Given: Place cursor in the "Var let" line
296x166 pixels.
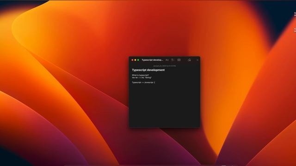Looking at the screenshot, I should click(x=142, y=77).
